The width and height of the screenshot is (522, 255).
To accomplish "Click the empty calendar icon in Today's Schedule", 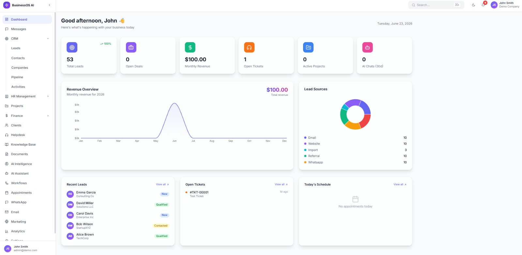I will (355, 199).
